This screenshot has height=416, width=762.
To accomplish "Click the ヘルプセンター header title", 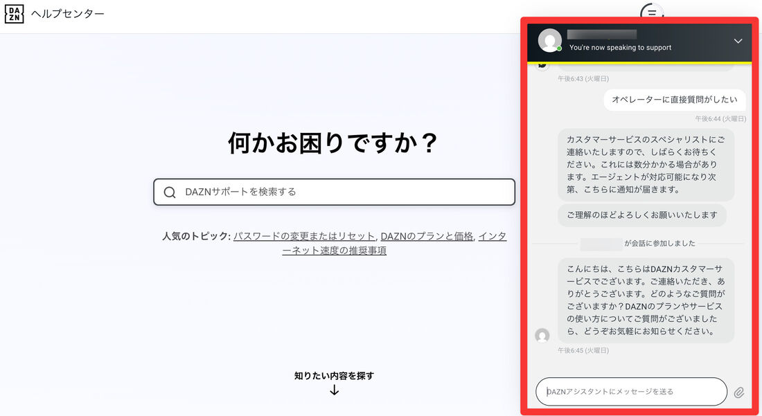I will (67, 13).
